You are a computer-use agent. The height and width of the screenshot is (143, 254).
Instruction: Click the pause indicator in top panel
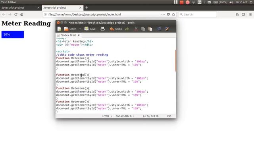[x=175, y=2]
